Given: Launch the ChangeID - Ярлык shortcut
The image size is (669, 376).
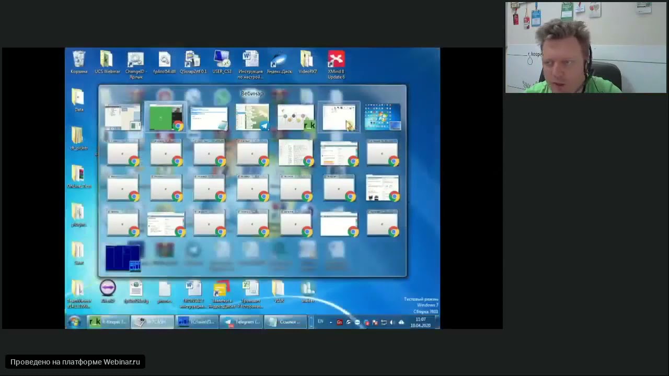Looking at the screenshot, I should coord(135,65).
